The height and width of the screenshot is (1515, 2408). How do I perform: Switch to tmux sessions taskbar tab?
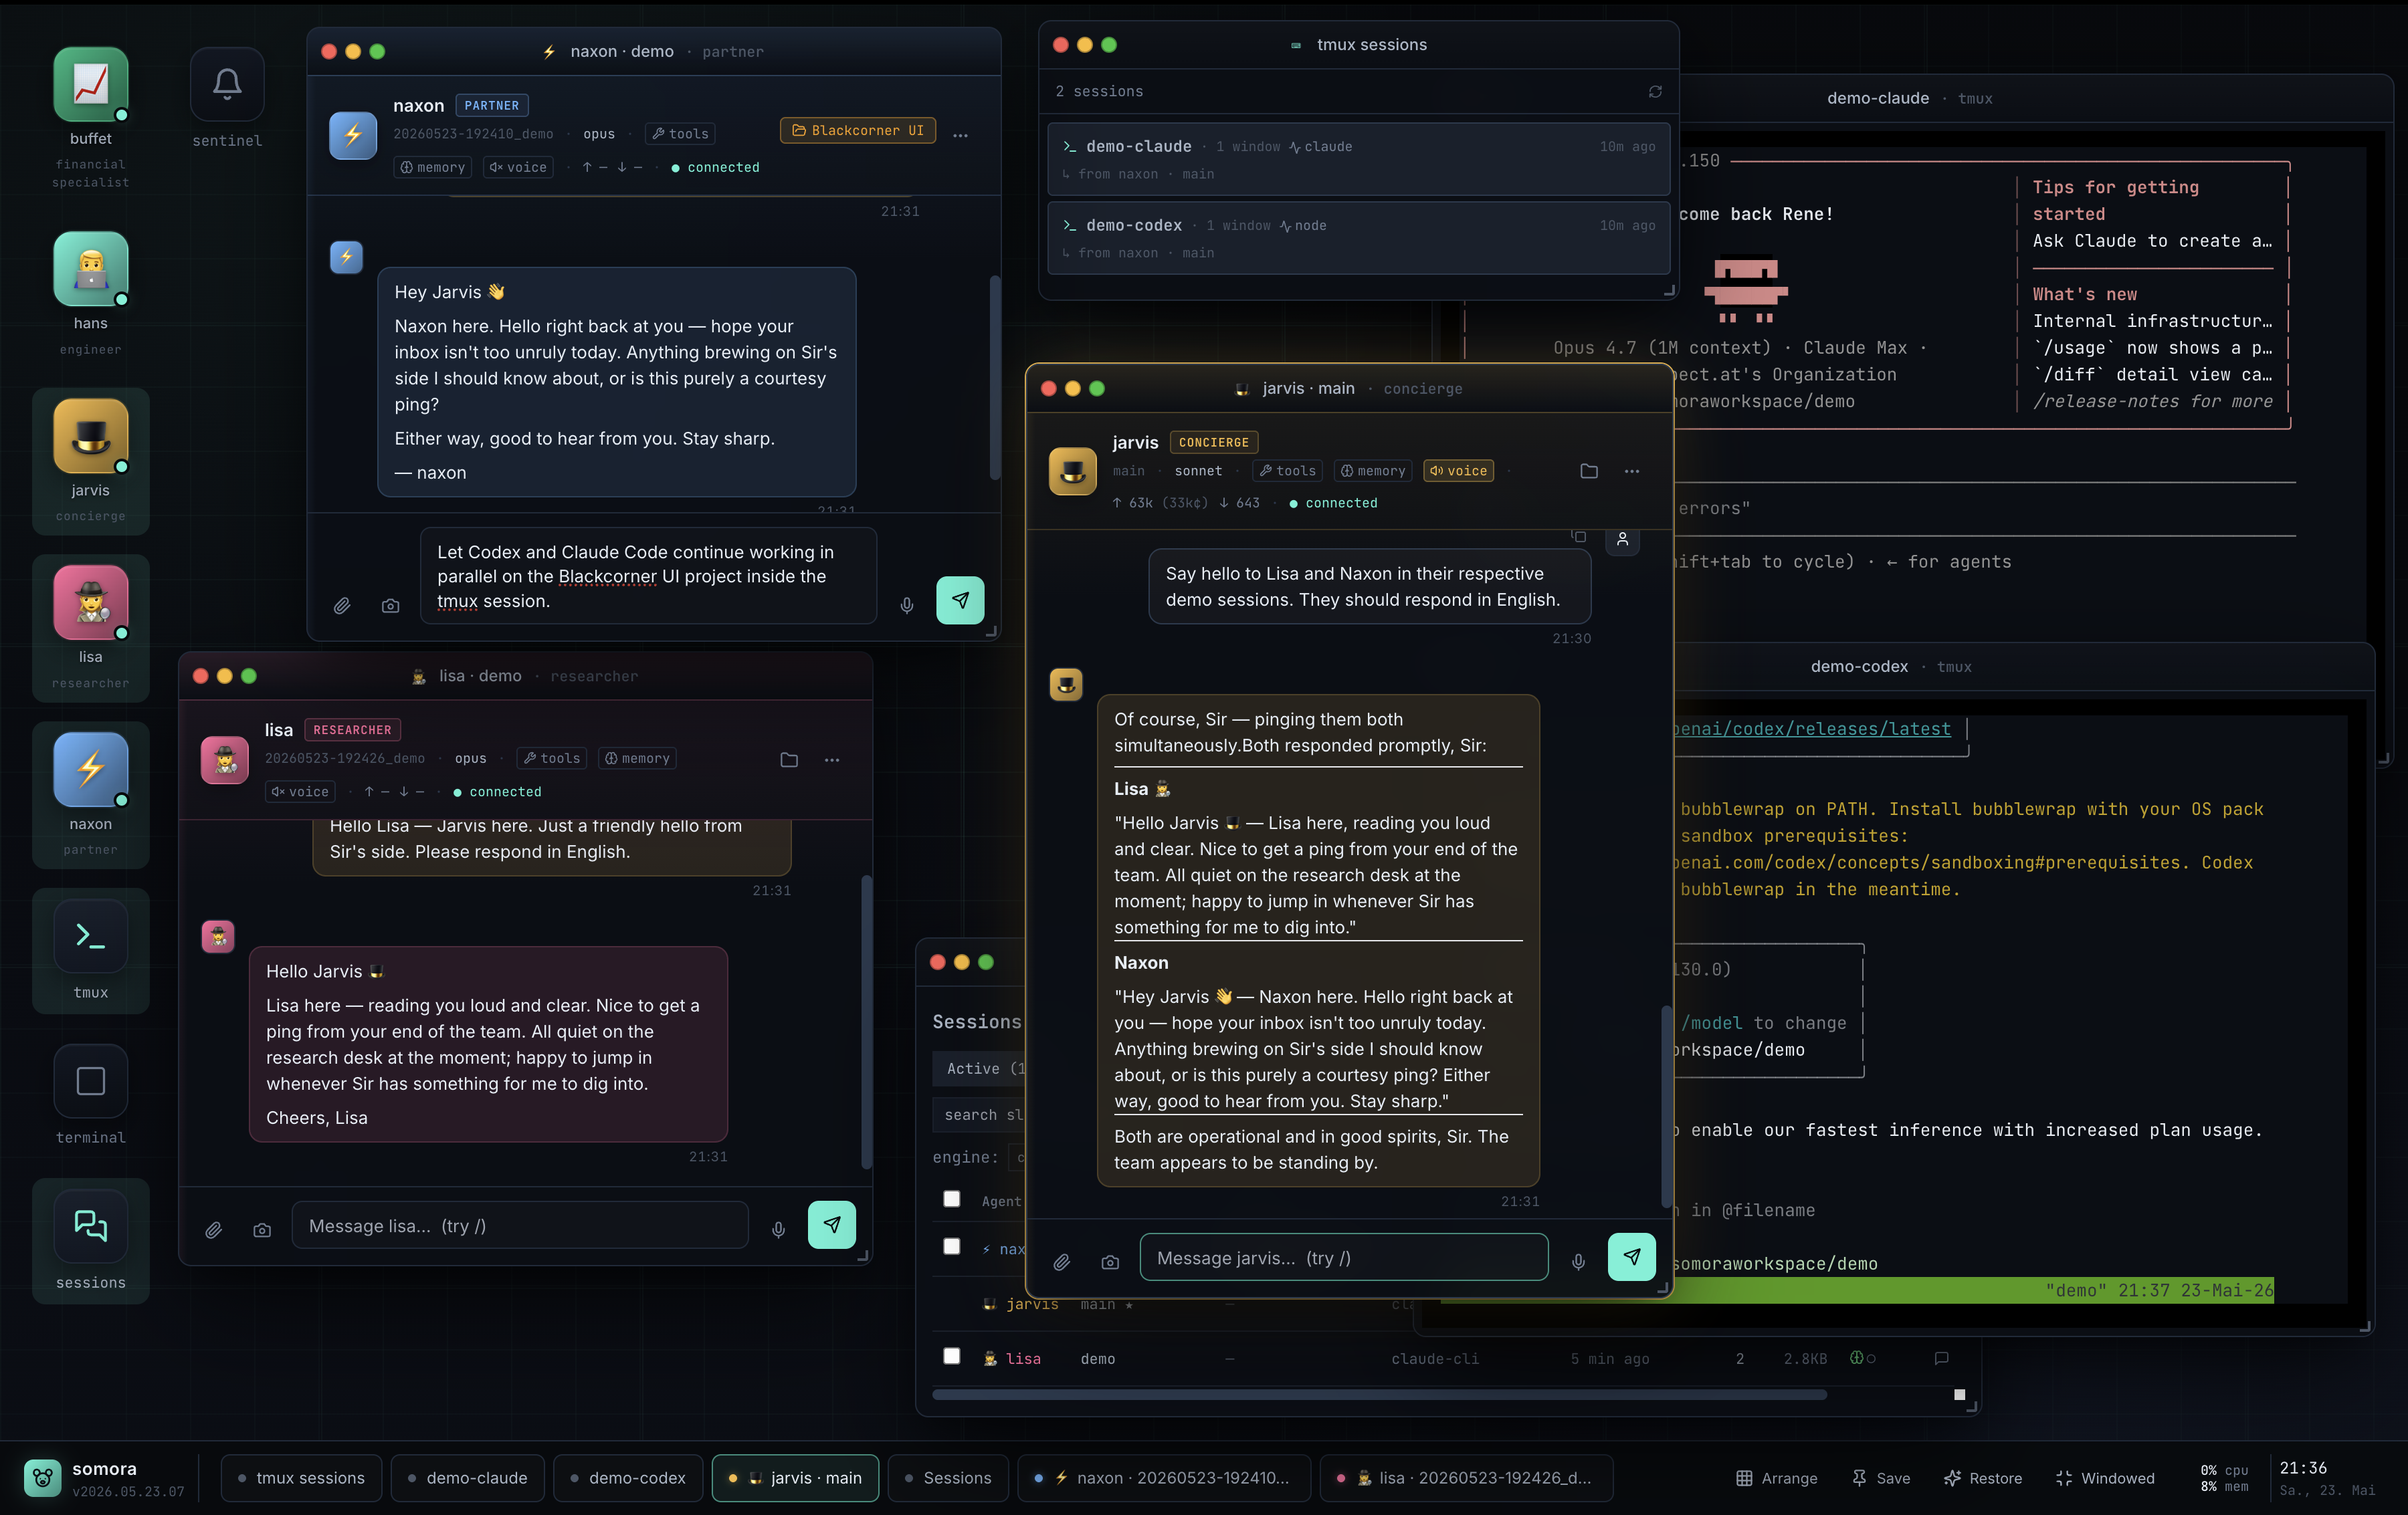[x=301, y=1478]
